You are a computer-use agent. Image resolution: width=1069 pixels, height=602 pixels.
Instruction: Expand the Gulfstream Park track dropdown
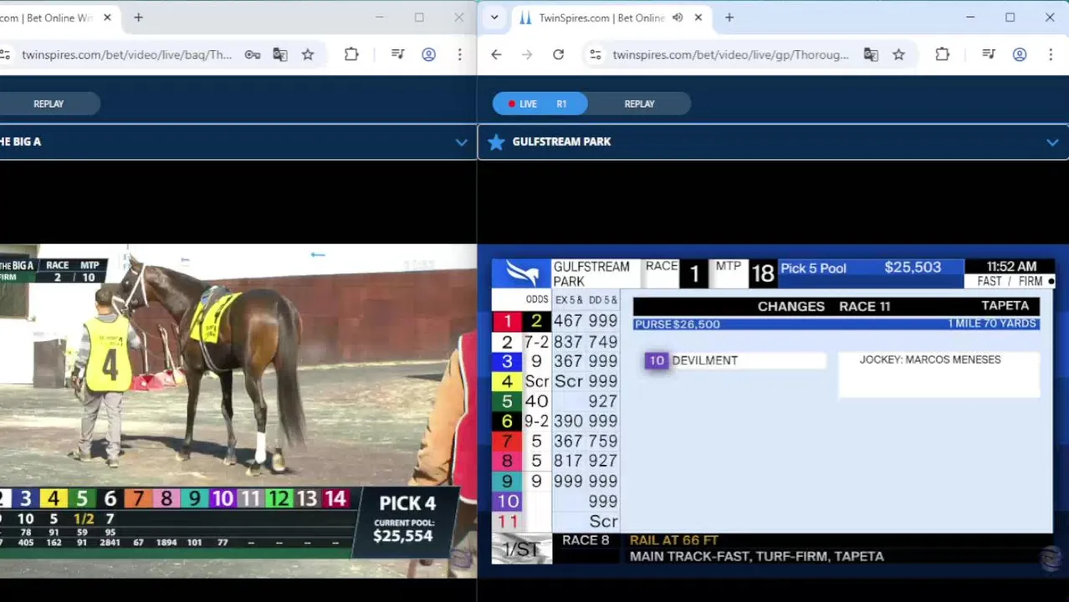pos(1051,142)
